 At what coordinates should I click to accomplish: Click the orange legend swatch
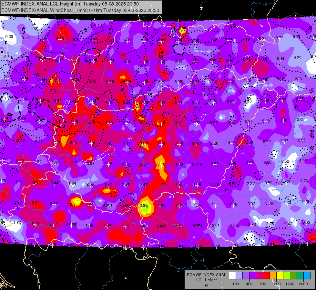tap(273, 275)
